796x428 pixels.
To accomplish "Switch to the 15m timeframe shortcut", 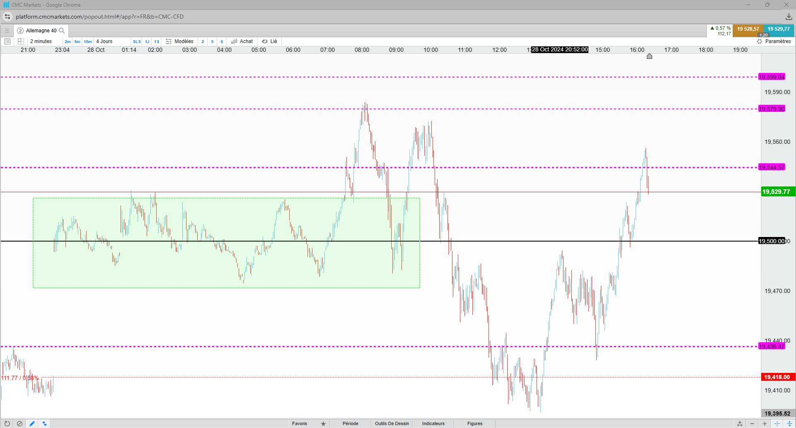I will pos(88,41).
